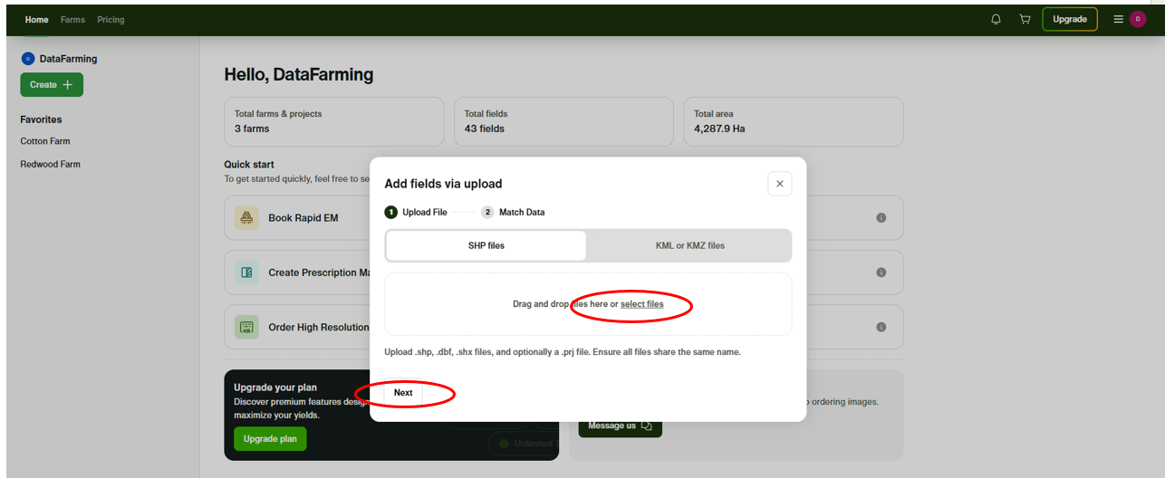
Task: Open Cotton Farm in Favorites
Action: pyautogui.click(x=45, y=141)
